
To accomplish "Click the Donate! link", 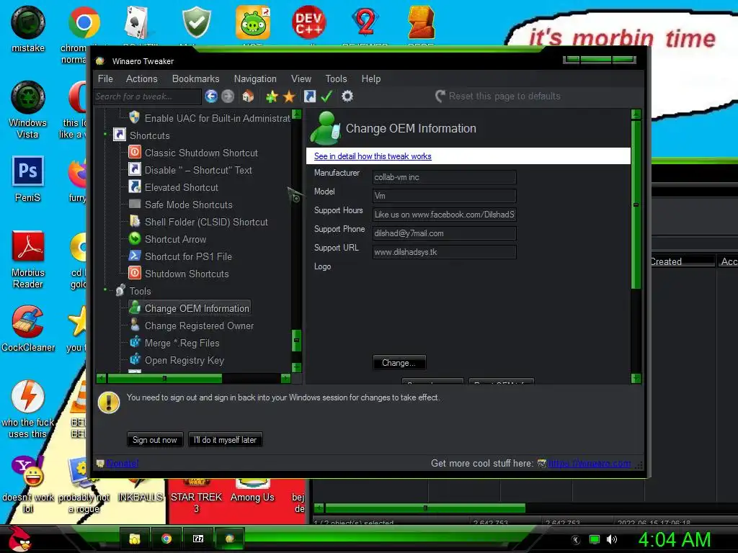I will tap(122, 463).
